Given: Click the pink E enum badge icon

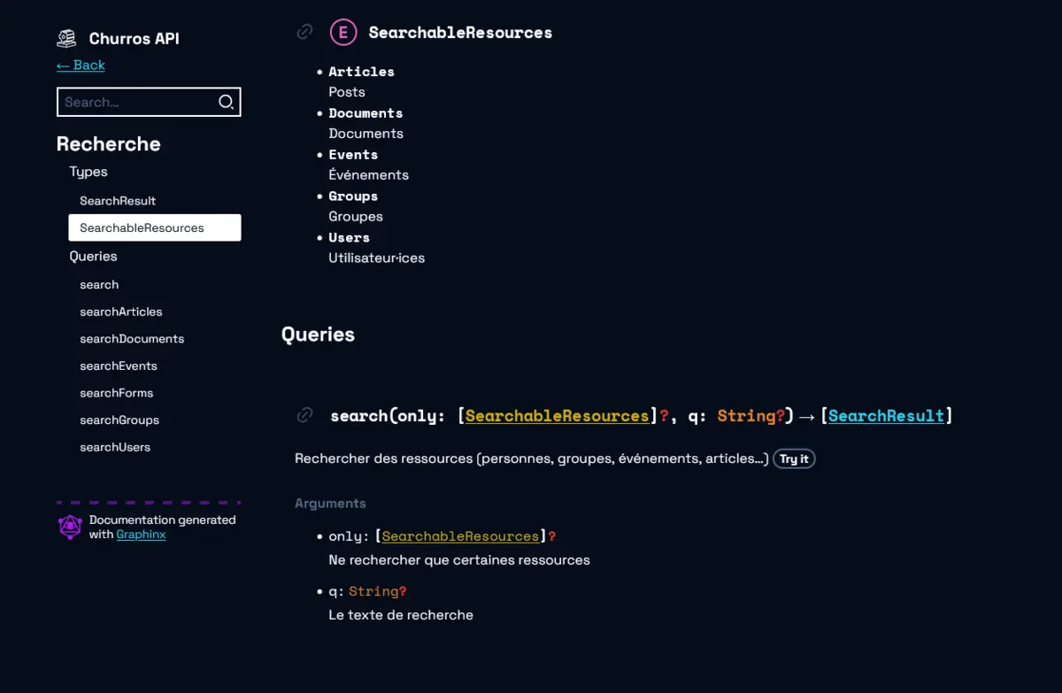Looking at the screenshot, I should click(x=342, y=33).
